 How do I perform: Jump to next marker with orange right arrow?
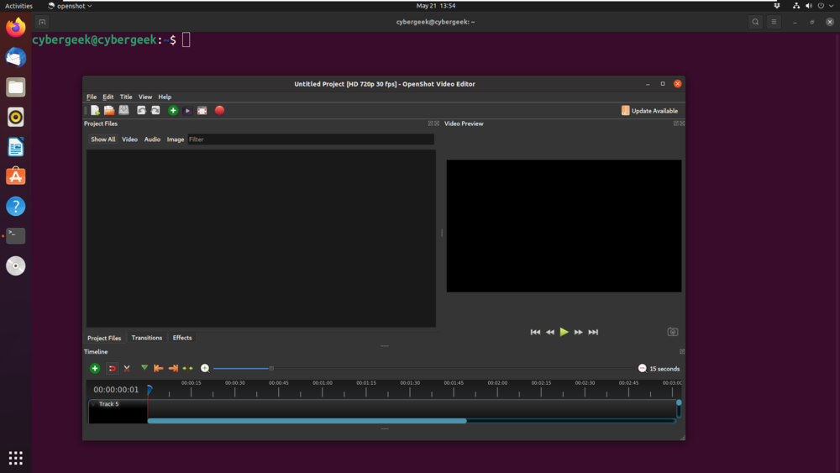click(x=173, y=368)
